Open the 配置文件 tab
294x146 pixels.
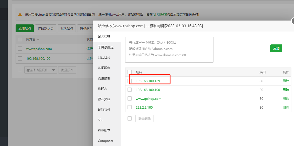(104, 110)
